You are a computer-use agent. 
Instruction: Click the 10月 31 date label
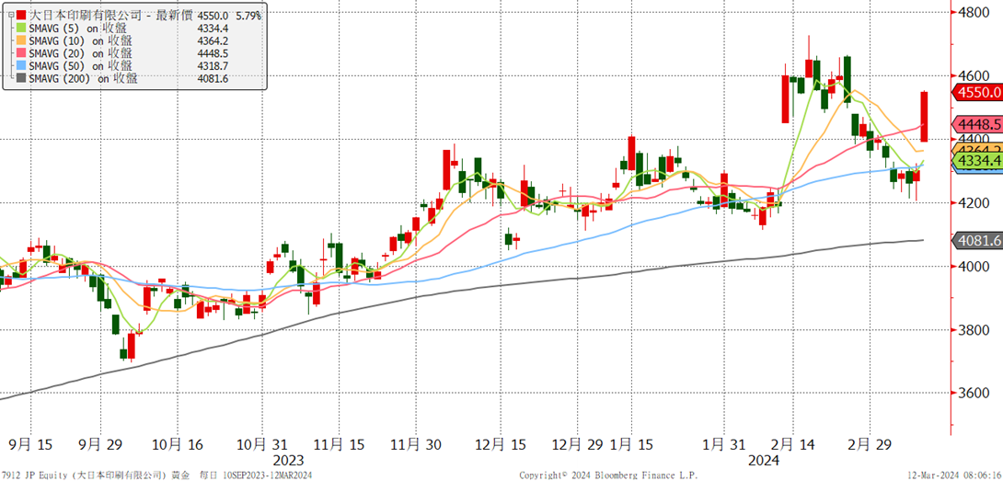263,443
